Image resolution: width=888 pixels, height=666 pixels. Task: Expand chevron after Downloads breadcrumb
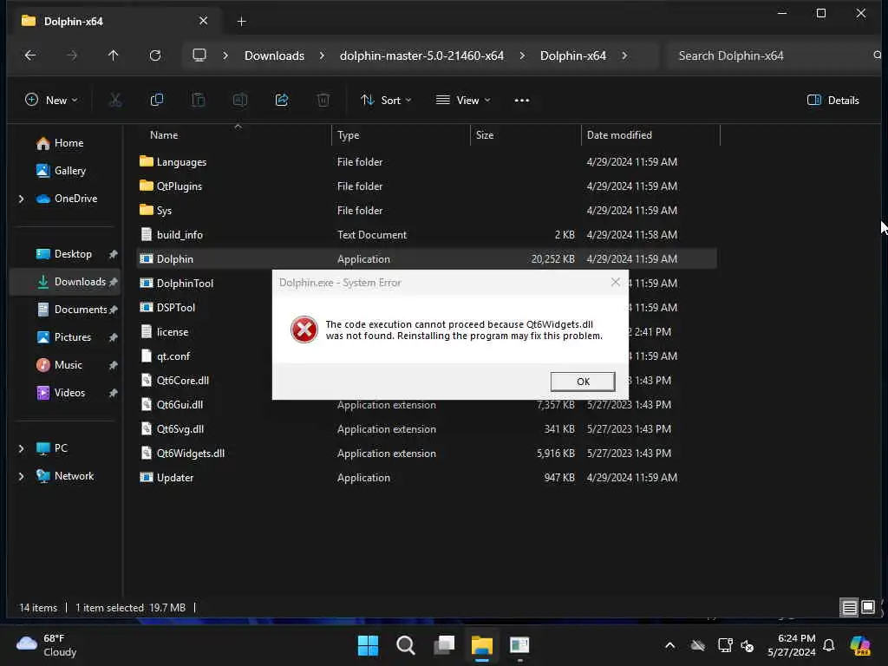322,55
